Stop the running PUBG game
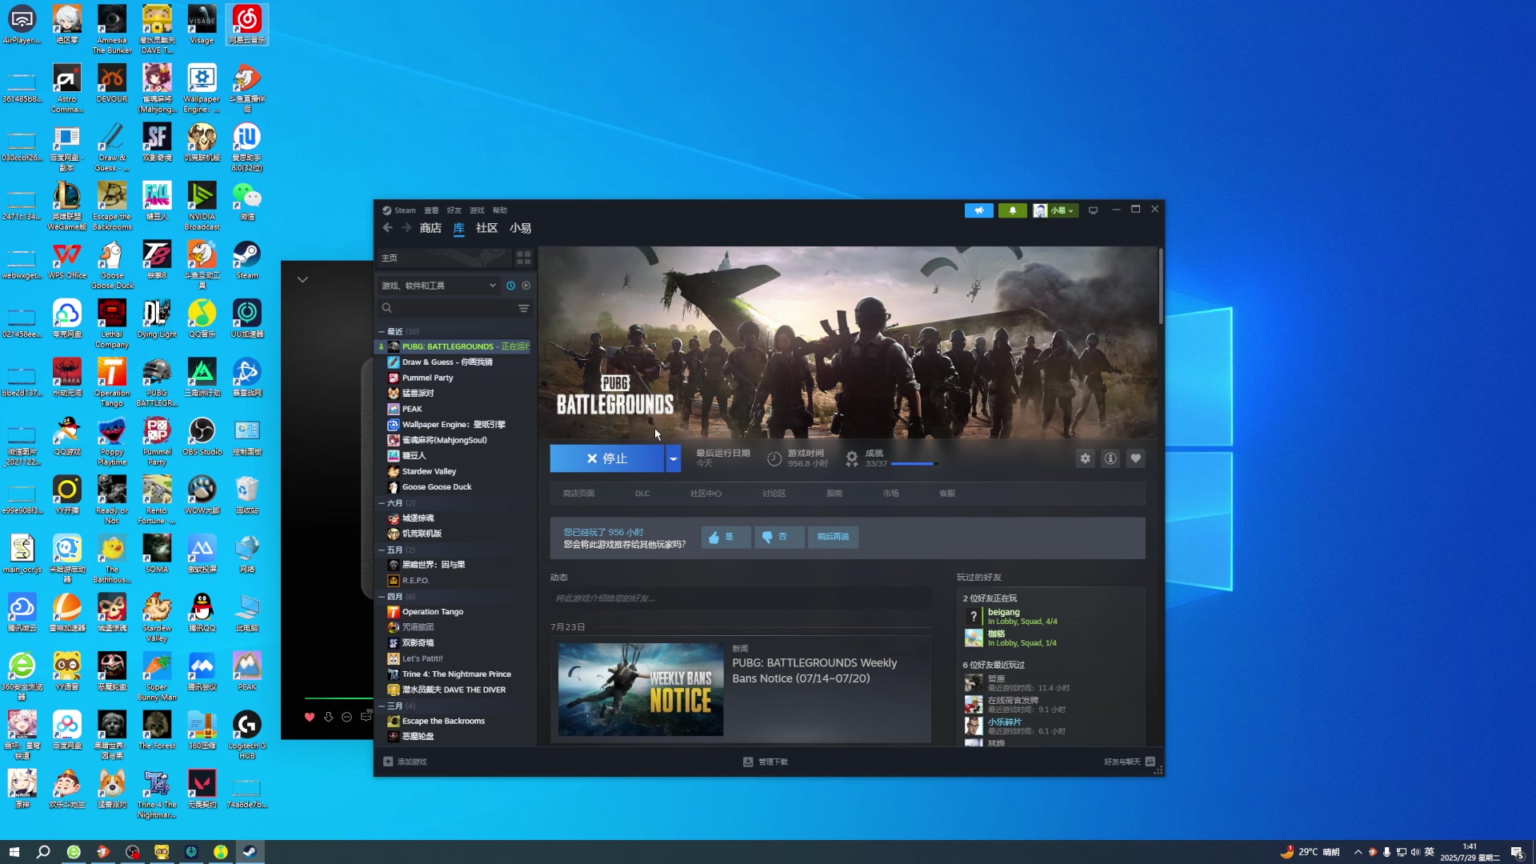1536x864 pixels. (606, 458)
